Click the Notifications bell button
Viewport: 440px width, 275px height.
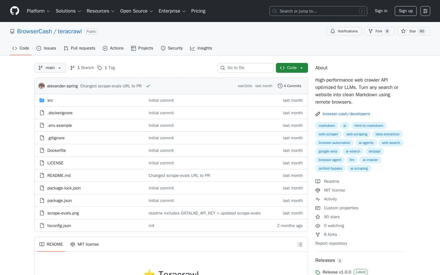344,31
